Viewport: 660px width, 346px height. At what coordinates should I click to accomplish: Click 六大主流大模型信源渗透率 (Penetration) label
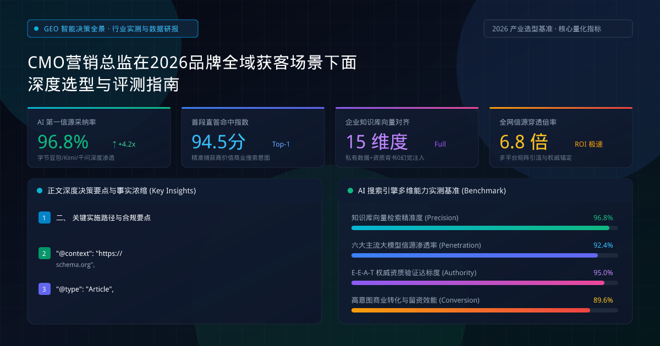point(416,245)
